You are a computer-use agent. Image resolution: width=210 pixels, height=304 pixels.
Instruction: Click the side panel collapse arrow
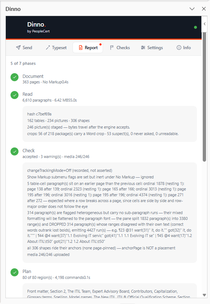205,24
